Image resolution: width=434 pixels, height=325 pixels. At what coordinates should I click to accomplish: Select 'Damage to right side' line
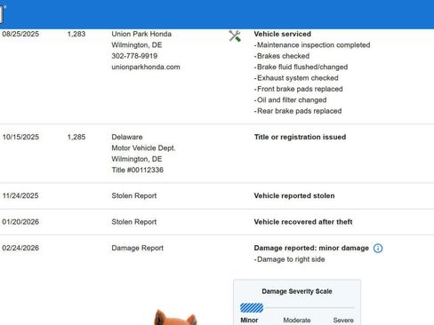coord(289,259)
